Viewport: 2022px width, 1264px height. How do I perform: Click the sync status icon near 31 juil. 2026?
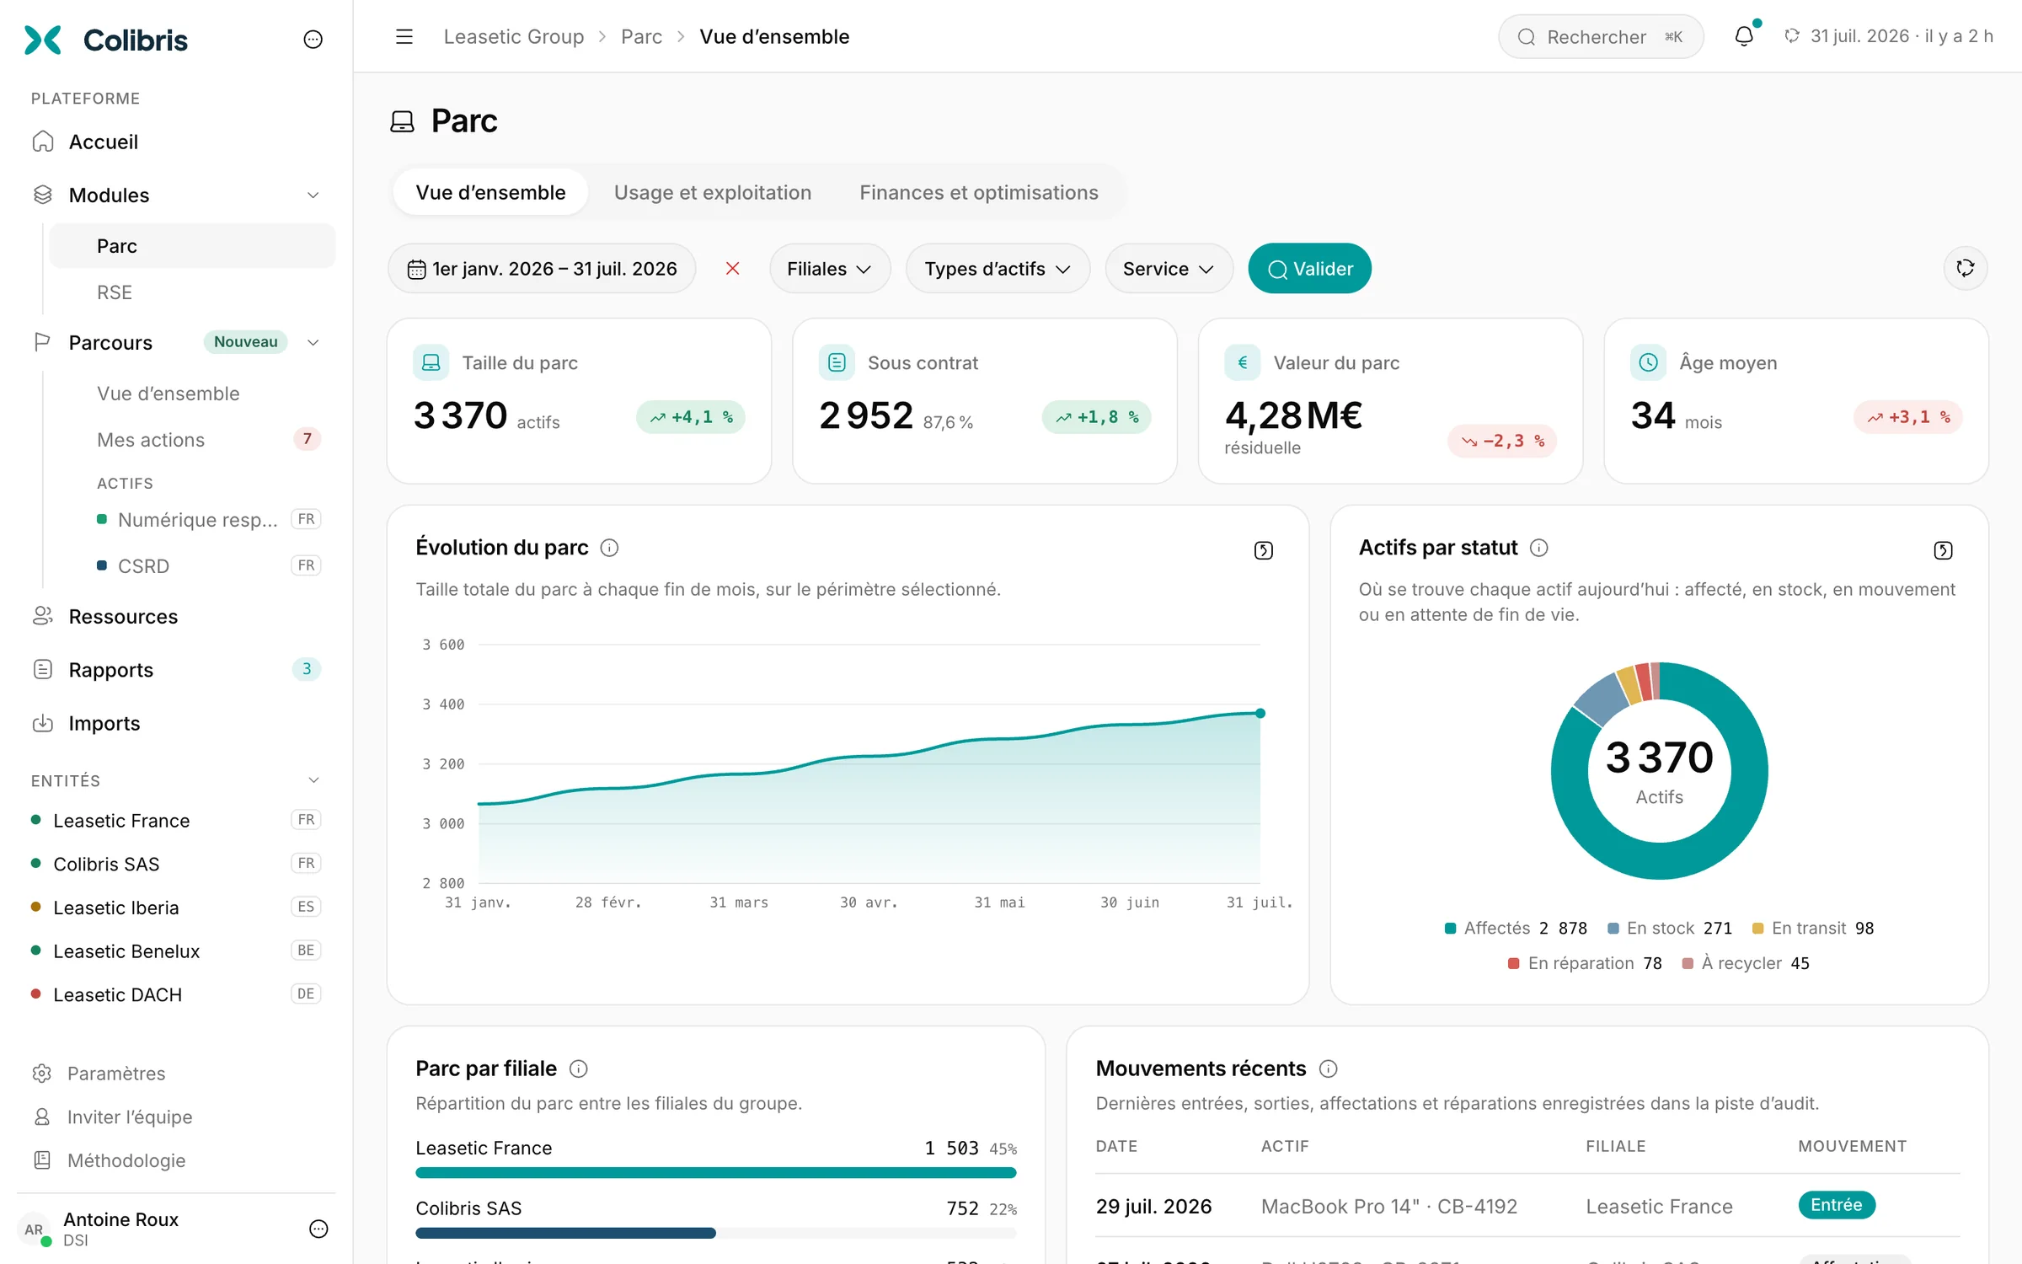pyautogui.click(x=1792, y=36)
